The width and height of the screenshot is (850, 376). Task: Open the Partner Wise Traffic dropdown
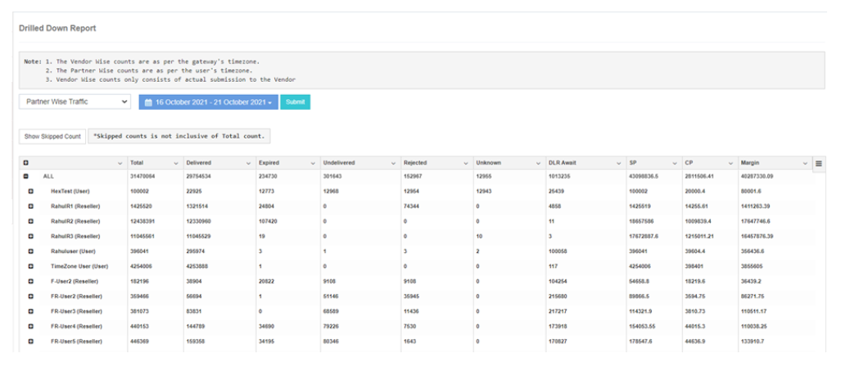coord(75,102)
